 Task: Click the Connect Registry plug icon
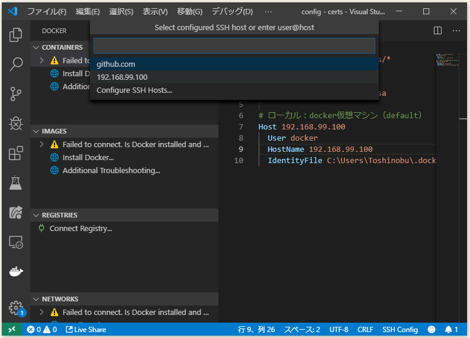41,228
